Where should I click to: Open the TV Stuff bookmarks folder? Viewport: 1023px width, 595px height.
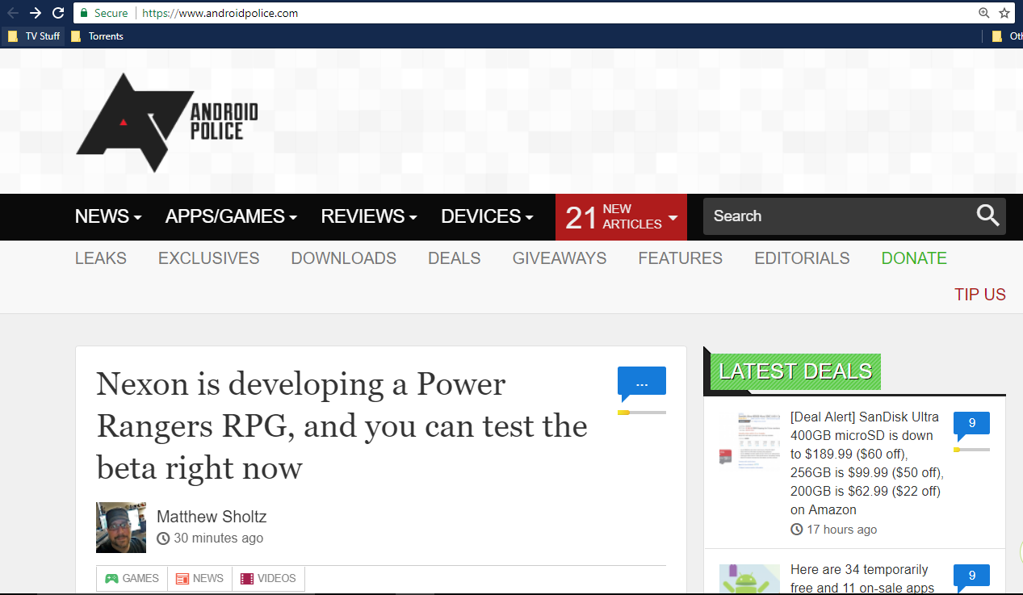[33, 36]
